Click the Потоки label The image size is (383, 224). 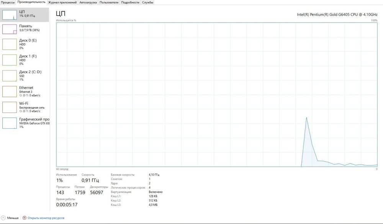tap(80, 187)
